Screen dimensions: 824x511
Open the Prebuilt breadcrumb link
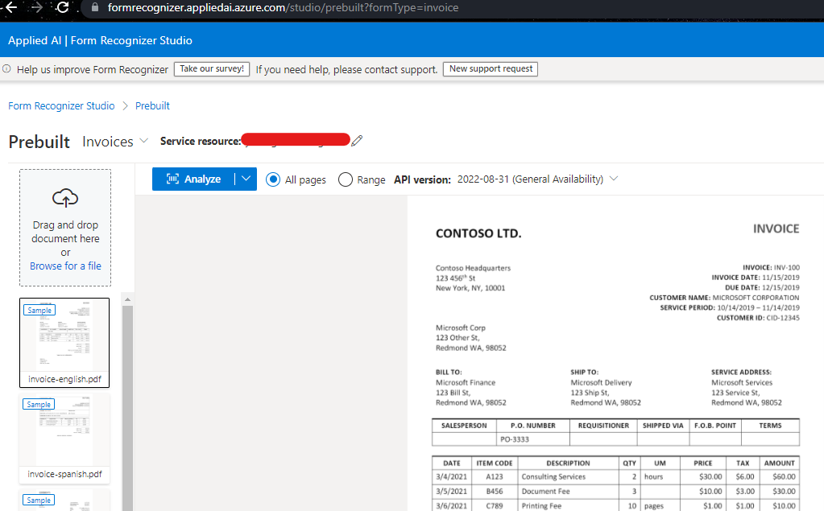coord(152,105)
